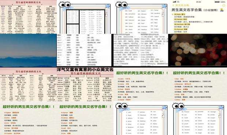Image resolution: width=227 pixels, height=135 pixels.
Task: Open the cartoon-framed name list starting with Thomas
Action: point(198,119)
